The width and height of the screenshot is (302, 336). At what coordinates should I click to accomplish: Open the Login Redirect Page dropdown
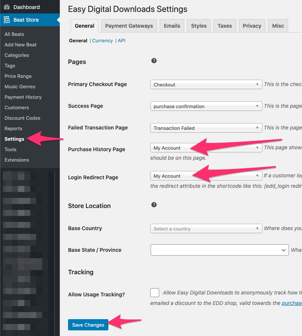coord(206,176)
